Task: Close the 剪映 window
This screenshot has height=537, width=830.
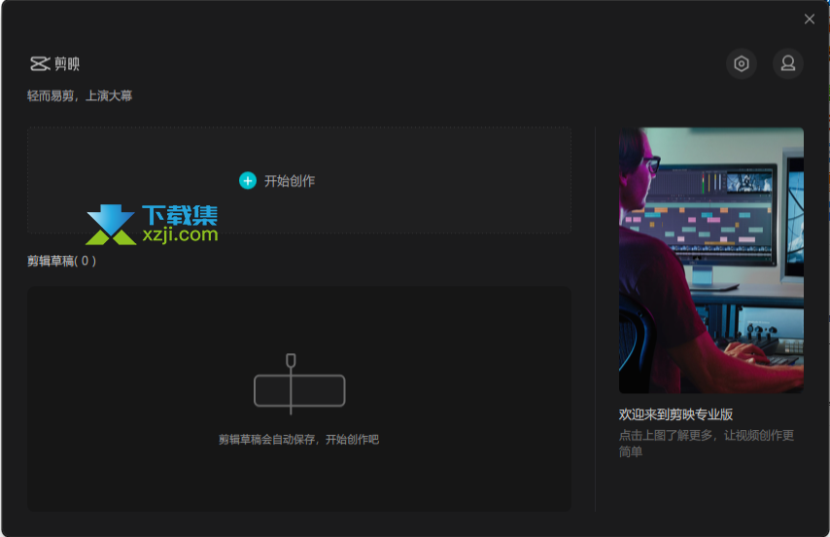Action: pos(809,19)
